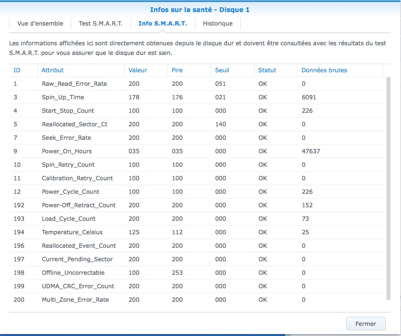Sort by the ID column header
This screenshot has width=401, height=336.
click(x=17, y=70)
